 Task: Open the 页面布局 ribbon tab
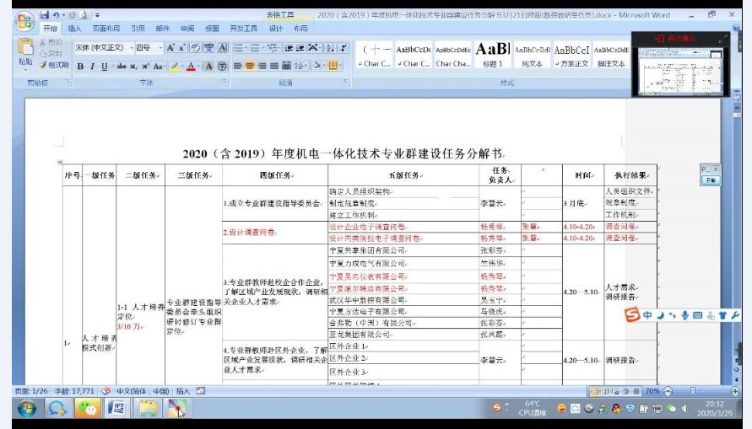click(x=105, y=28)
